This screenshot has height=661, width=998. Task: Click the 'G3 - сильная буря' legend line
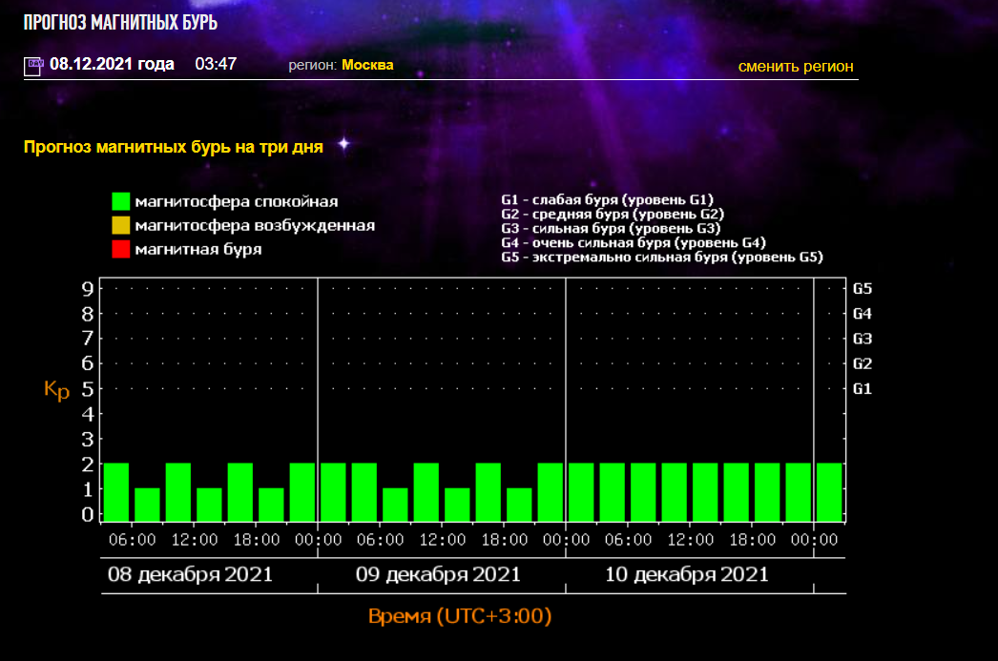click(611, 228)
